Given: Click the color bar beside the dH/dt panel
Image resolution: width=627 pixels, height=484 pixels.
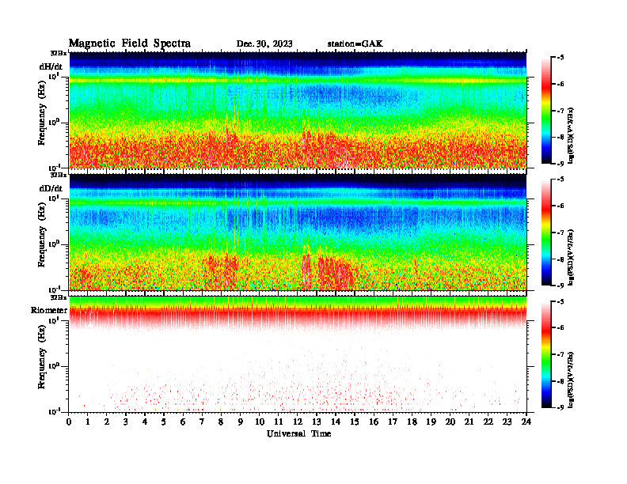Looking at the screenshot, I should pos(546,111).
